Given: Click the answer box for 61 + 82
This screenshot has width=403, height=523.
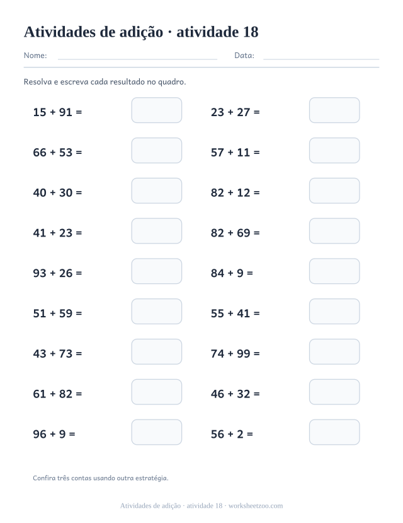Looking at the screenshot, I should [x=156, y=392].
